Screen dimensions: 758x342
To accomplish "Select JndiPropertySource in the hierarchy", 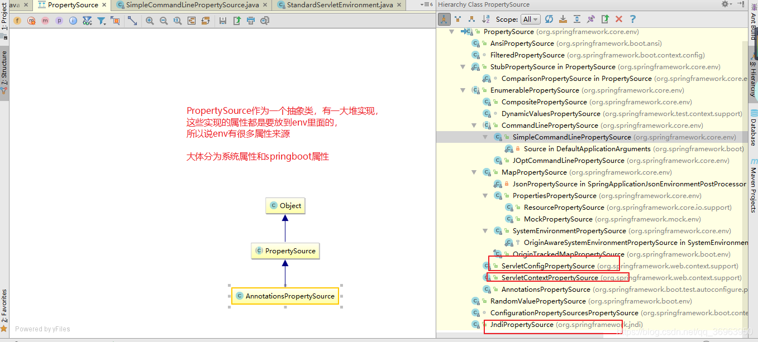I will 520,324.
